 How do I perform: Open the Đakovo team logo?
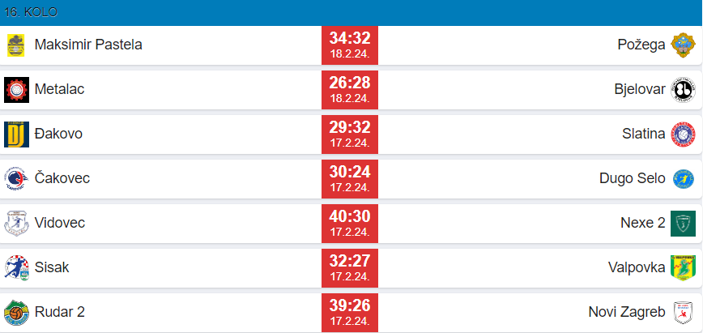(x=15, y=134)
